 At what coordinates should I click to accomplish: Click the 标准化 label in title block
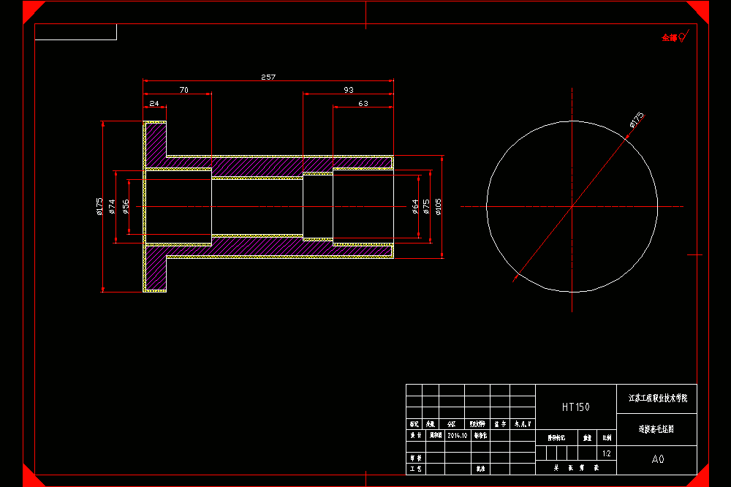(481, 435)
